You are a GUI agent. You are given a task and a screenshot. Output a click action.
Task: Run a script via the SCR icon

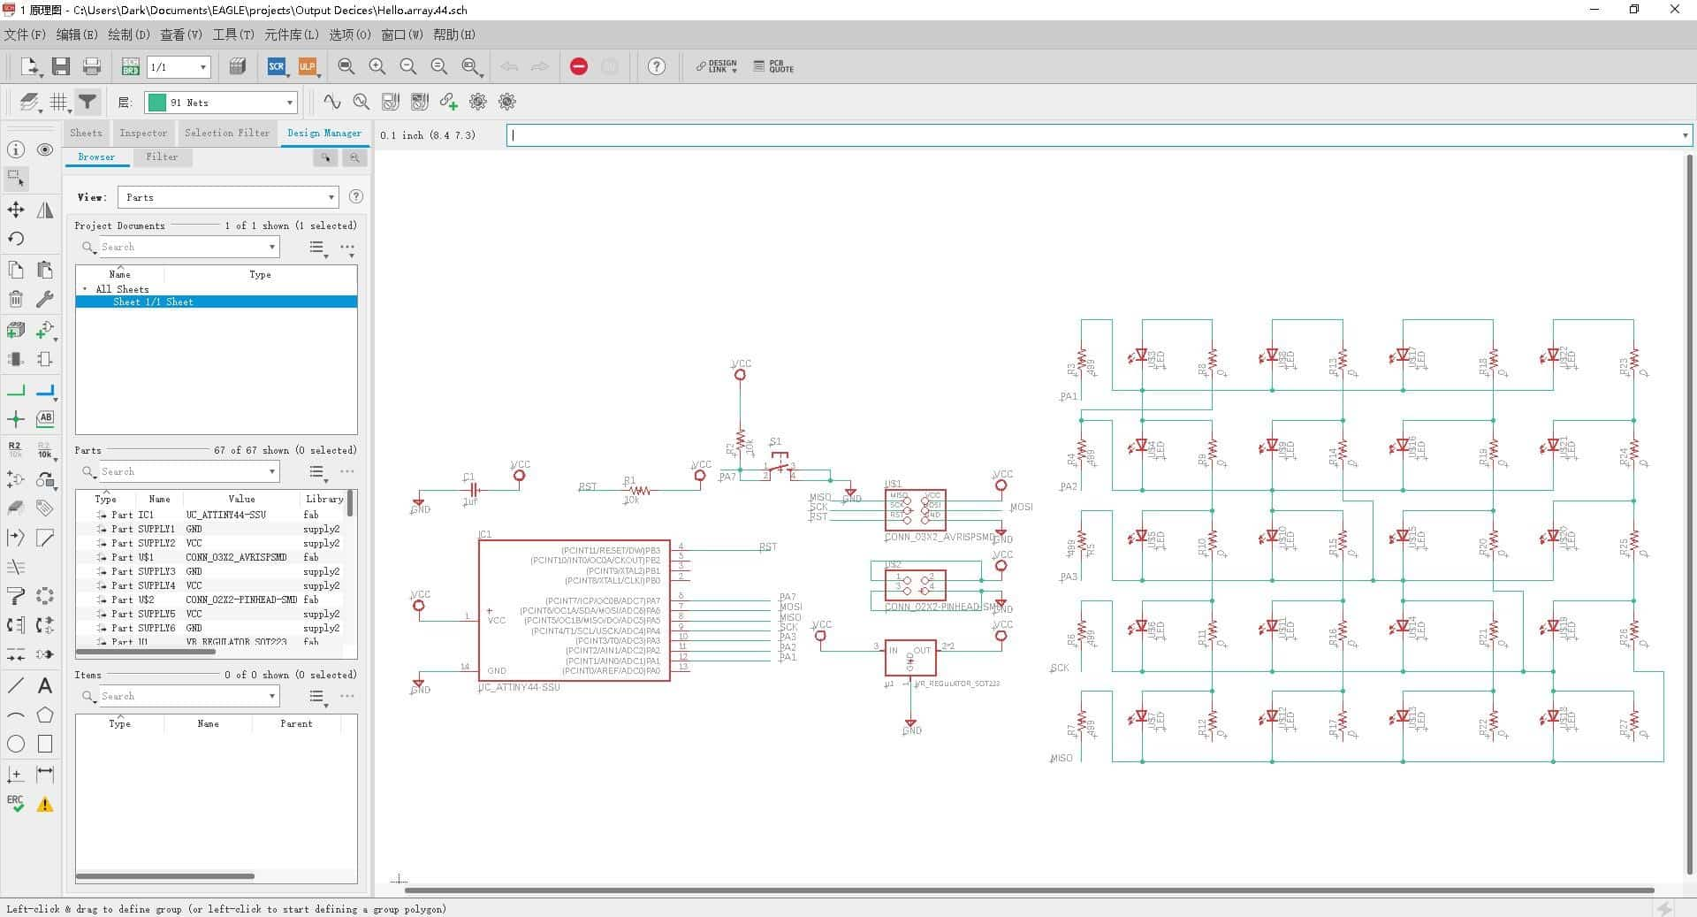[x=277, y=66]
